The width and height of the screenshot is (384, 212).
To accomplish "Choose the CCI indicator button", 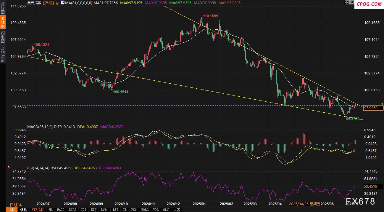I will (83, 210).
